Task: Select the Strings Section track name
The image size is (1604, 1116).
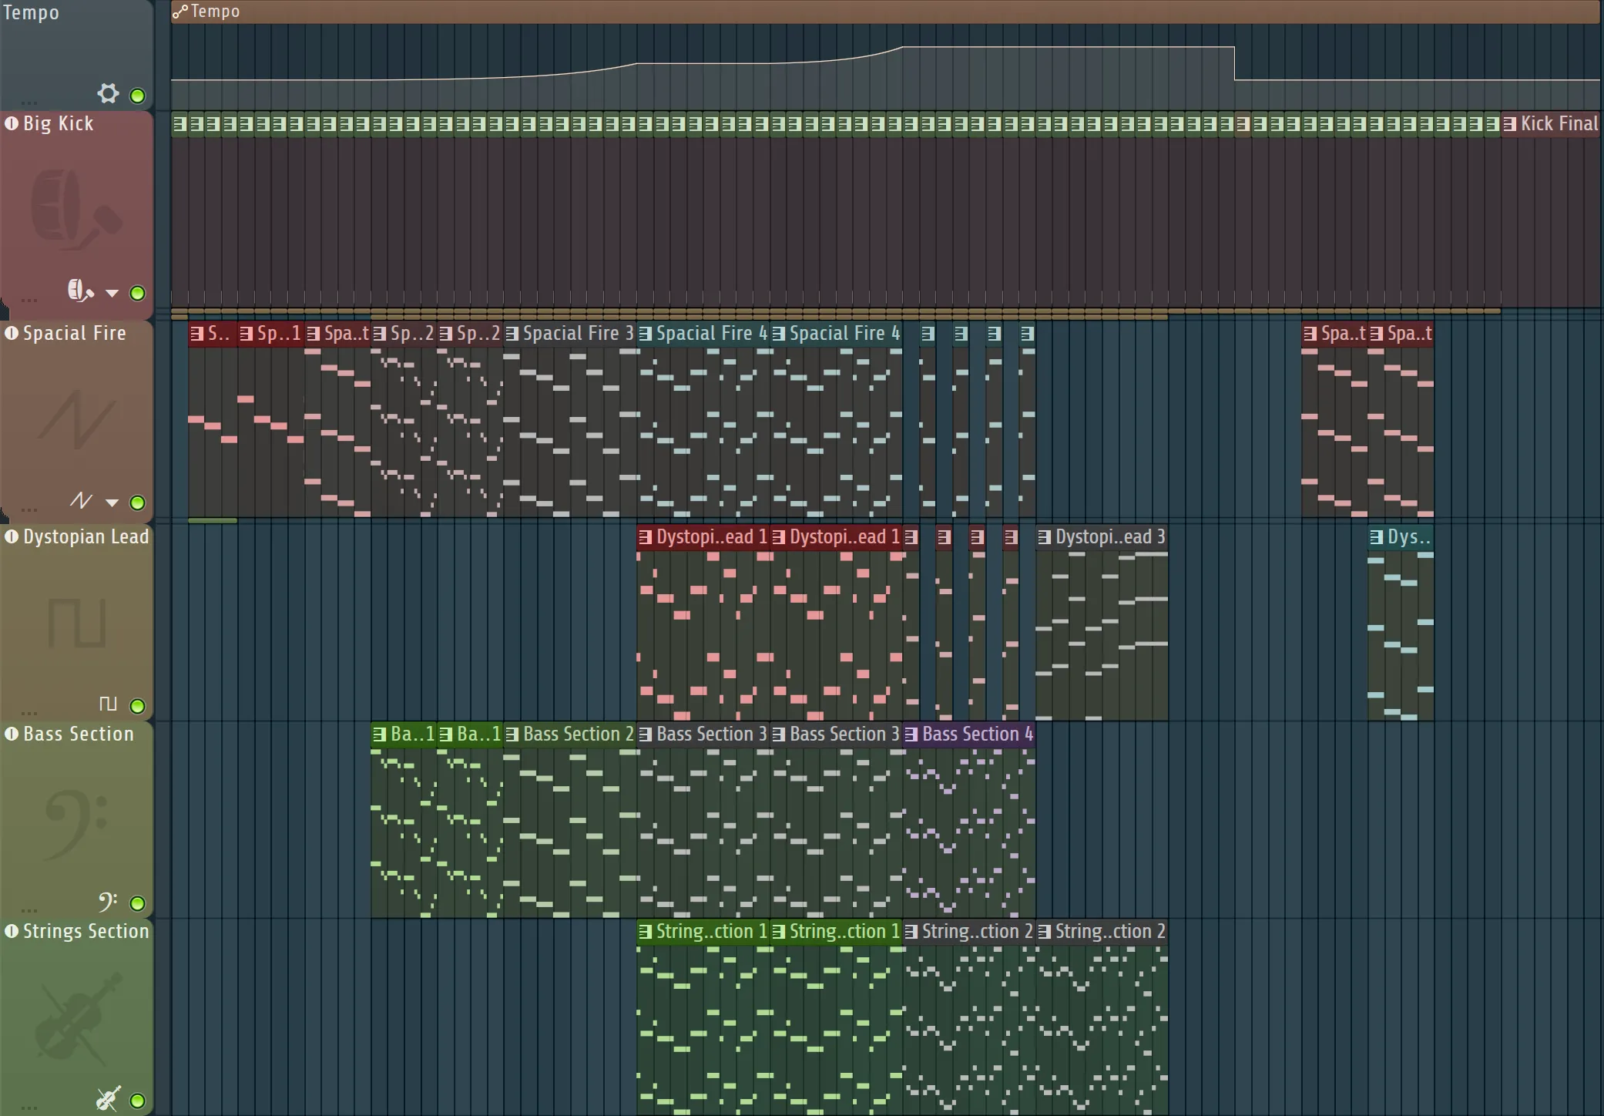Action: [86, 931]
